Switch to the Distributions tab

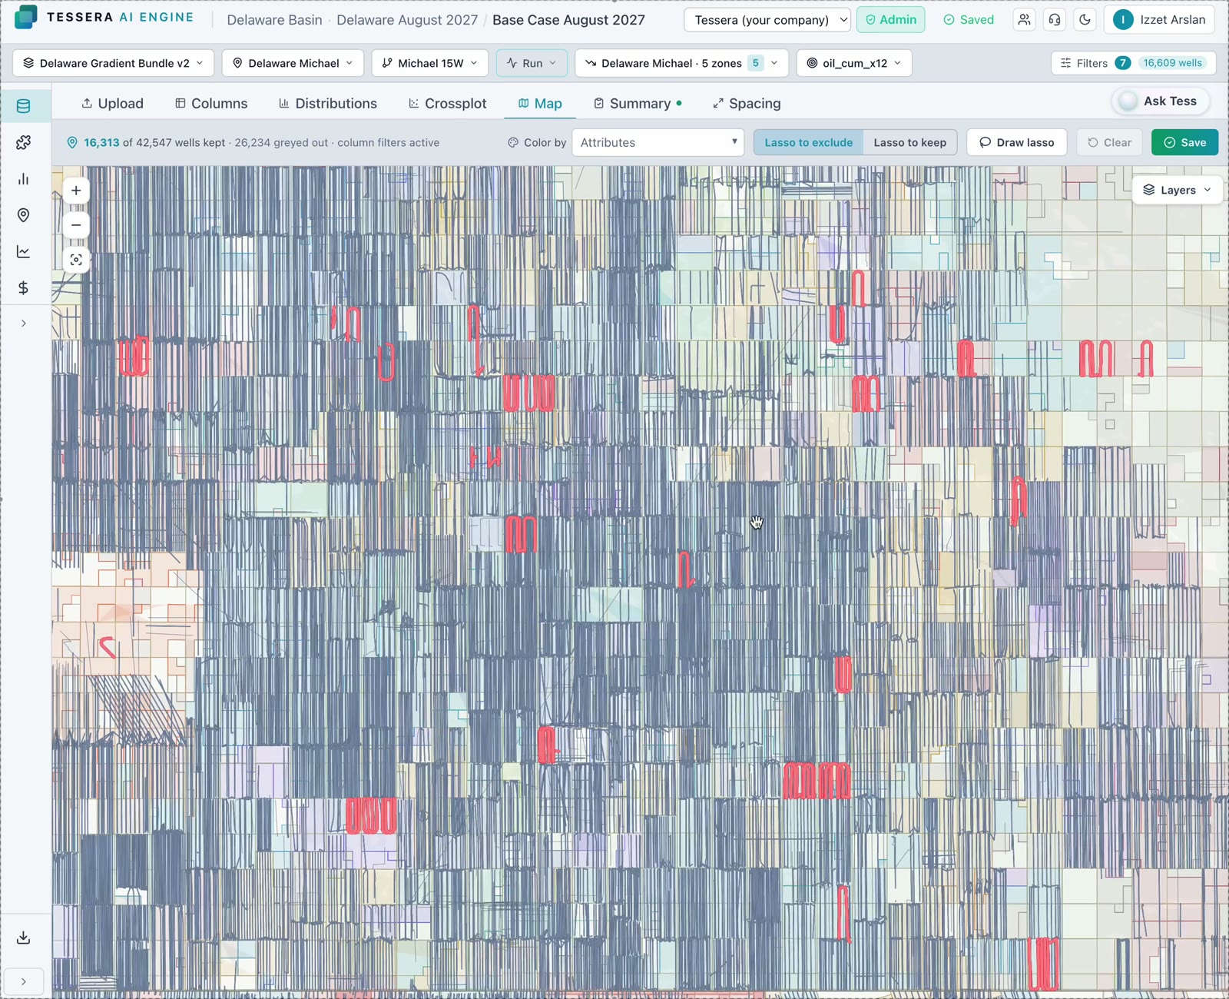327,103
